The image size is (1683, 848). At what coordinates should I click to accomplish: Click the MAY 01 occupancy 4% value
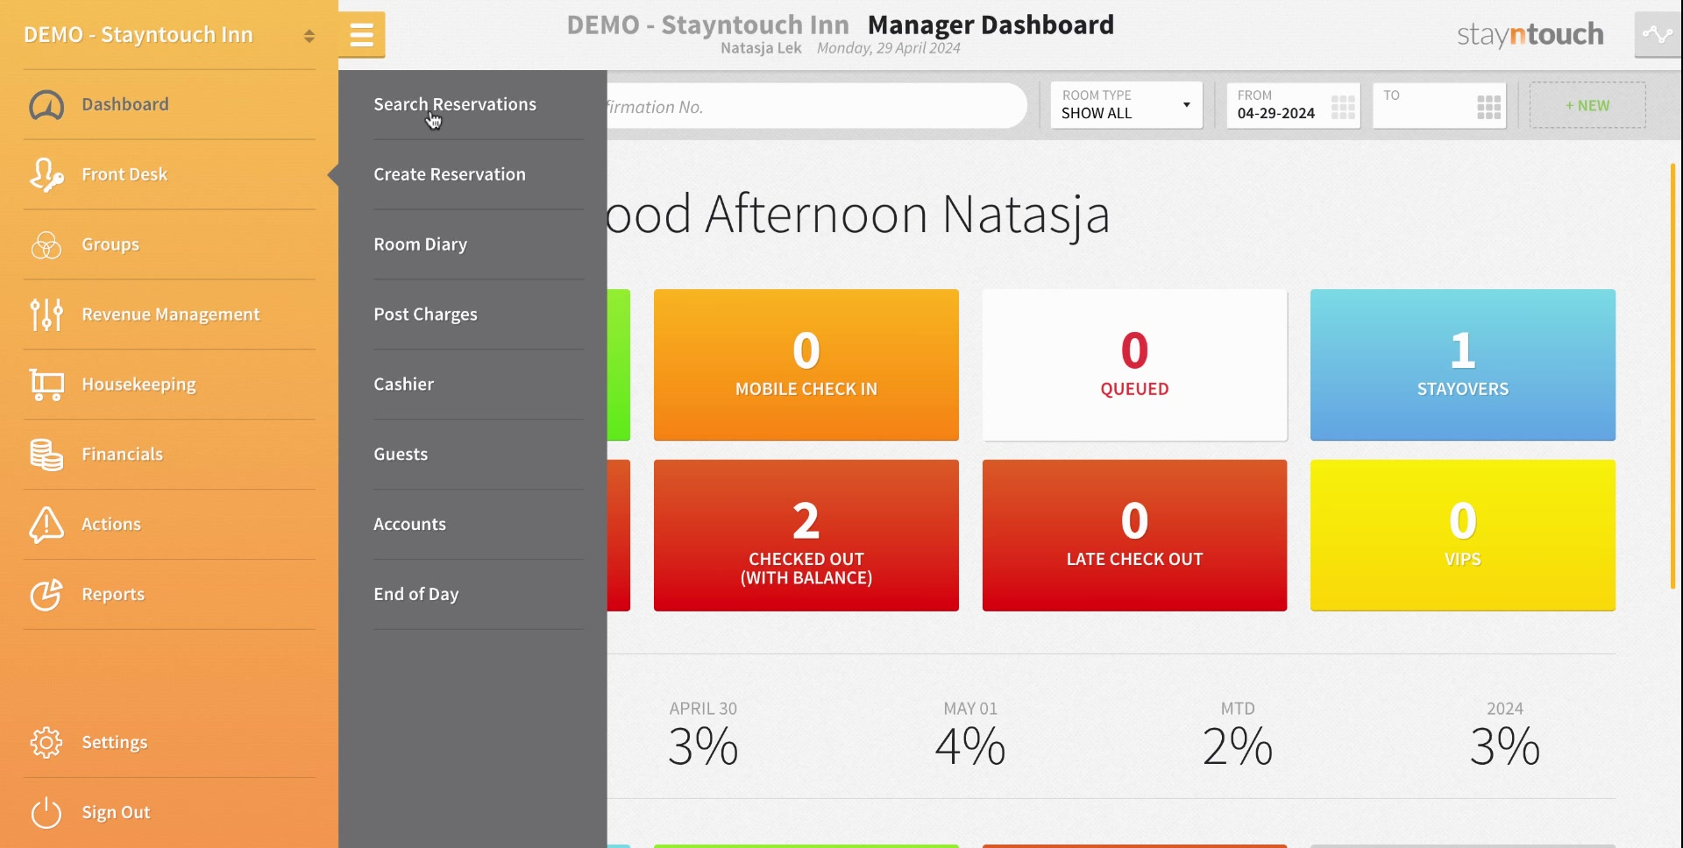(x=970, y=747)
